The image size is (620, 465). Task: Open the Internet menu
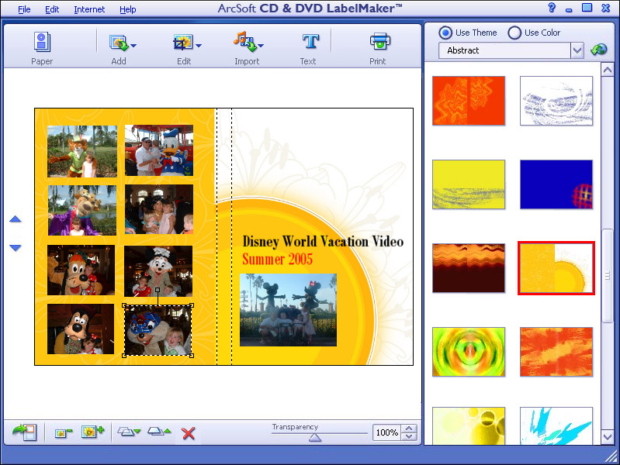tap(89, 9)
